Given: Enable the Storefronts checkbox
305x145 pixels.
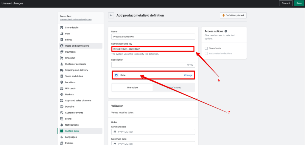Looking at the screenshot, I should [x=206, y=48].
